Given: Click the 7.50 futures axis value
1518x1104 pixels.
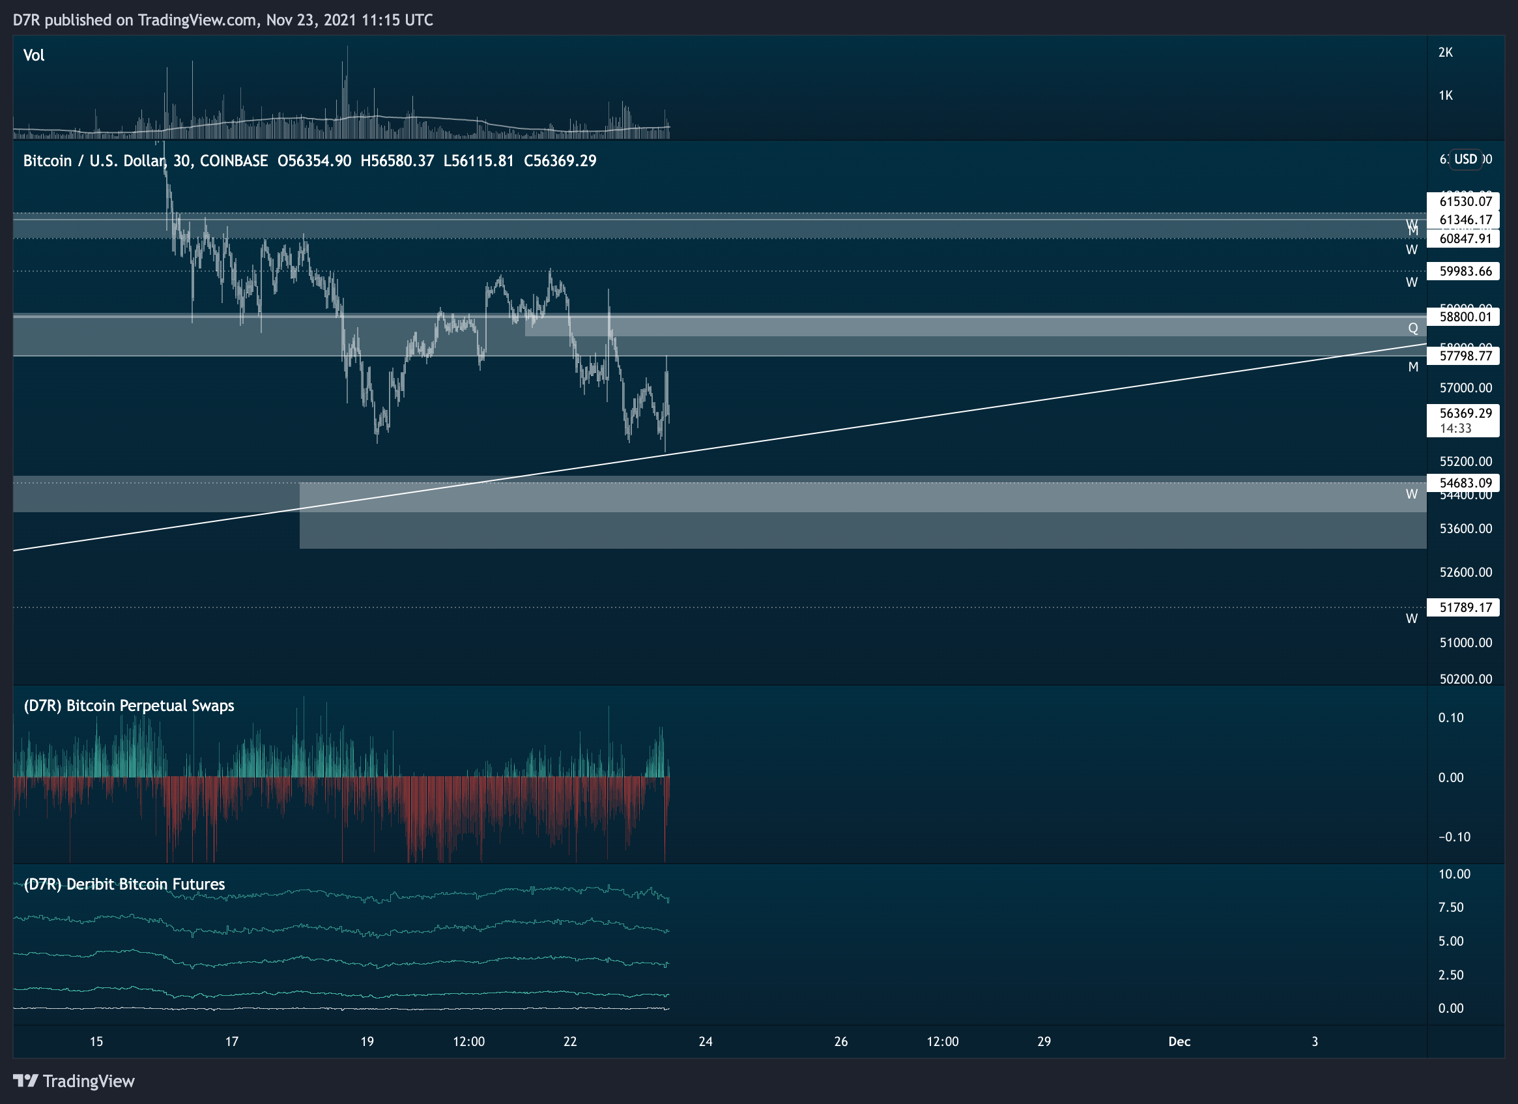Looking at the screenshot, I should [1451, 907].
